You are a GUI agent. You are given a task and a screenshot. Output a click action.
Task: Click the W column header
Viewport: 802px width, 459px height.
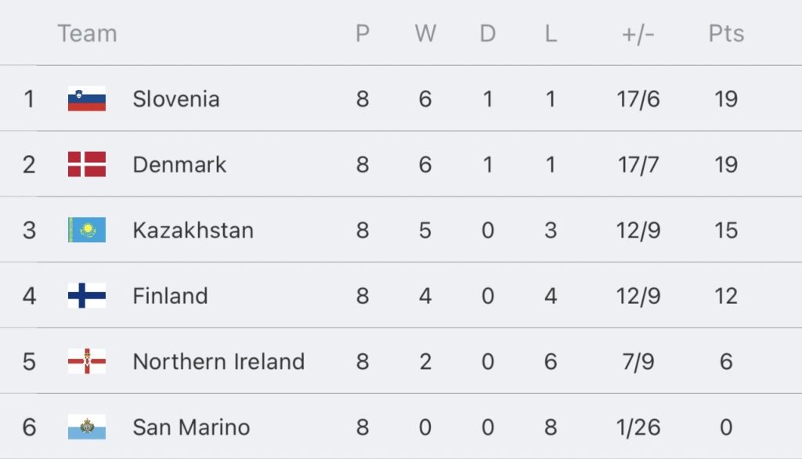pyautogui.click(x=425, y=34)
